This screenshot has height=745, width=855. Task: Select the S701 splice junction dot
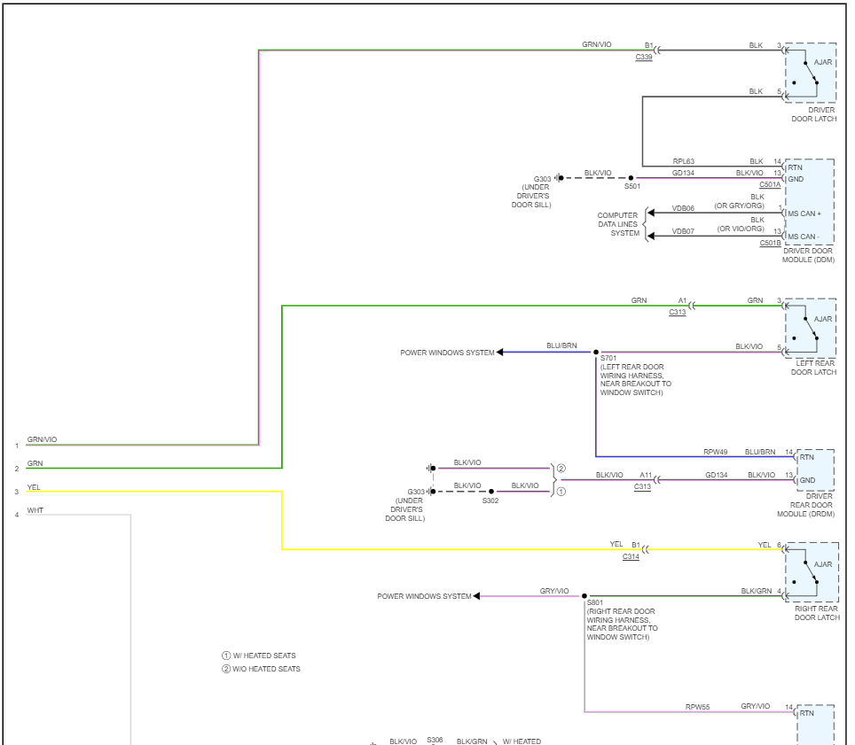pyautogui.click(x=596, y=353)
